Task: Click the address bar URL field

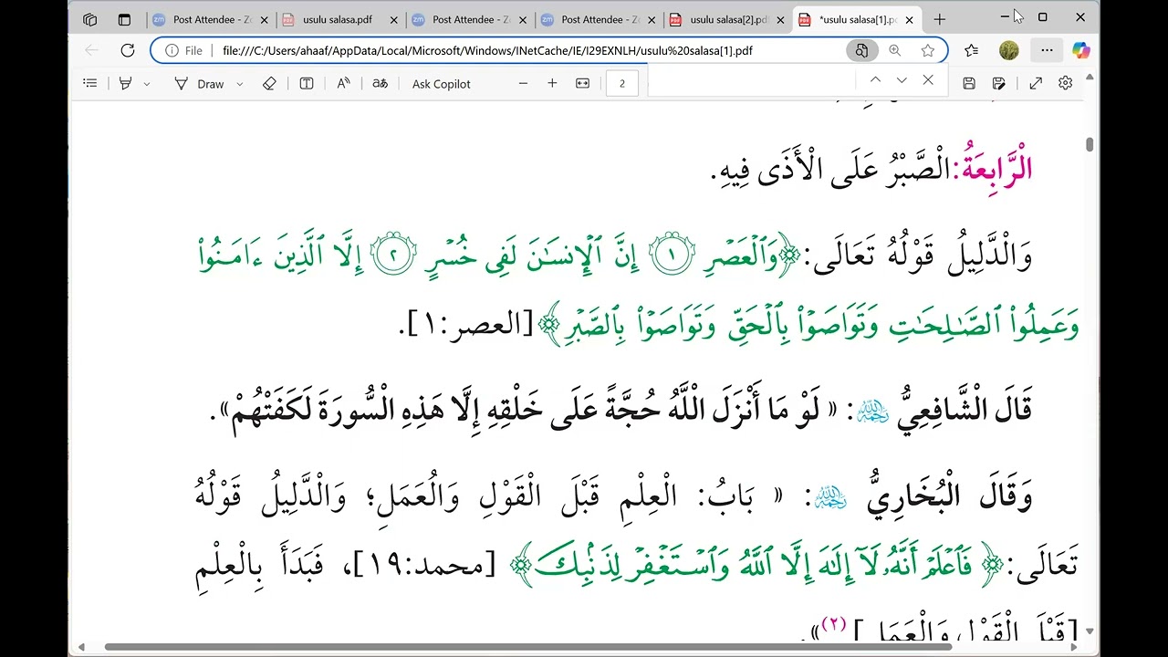Action: click(487, 50)
